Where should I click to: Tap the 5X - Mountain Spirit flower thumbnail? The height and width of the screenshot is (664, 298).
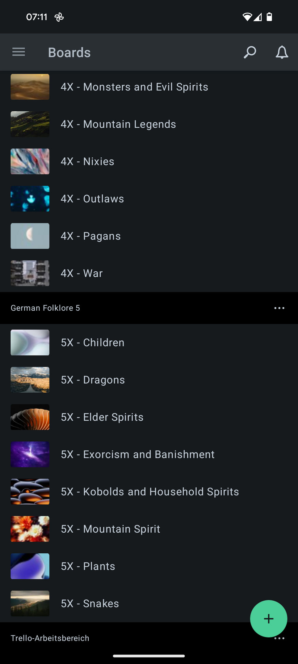point(30,529)
